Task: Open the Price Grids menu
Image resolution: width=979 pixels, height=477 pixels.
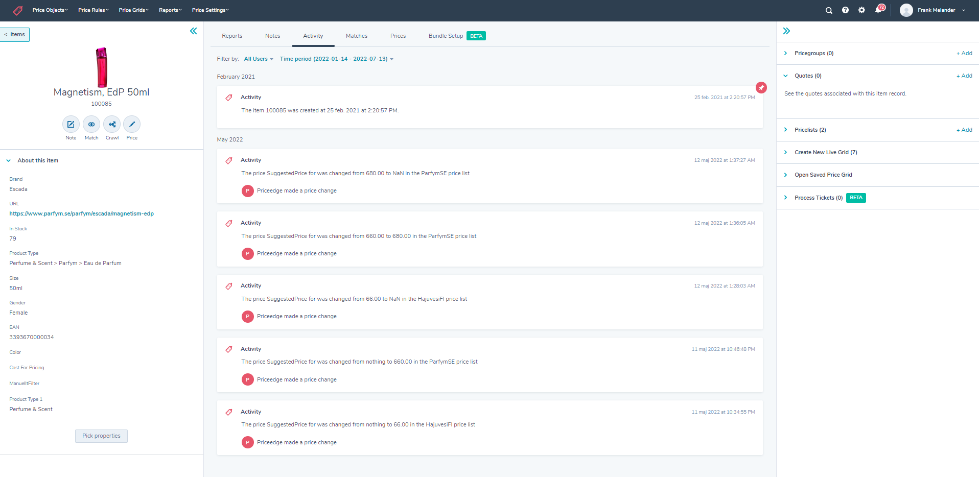Action: [x=134, y=10]
